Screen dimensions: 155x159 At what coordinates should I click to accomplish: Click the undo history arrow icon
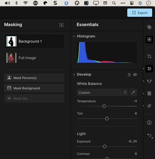pyautogui.click(x=149, y=135)
